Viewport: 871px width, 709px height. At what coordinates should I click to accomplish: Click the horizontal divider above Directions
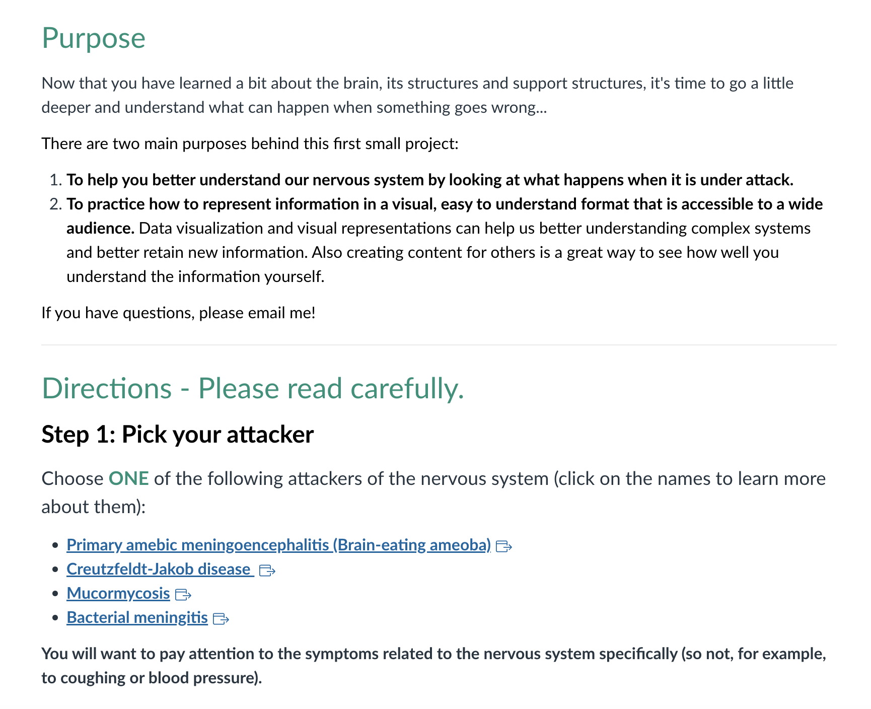[439, 345]
